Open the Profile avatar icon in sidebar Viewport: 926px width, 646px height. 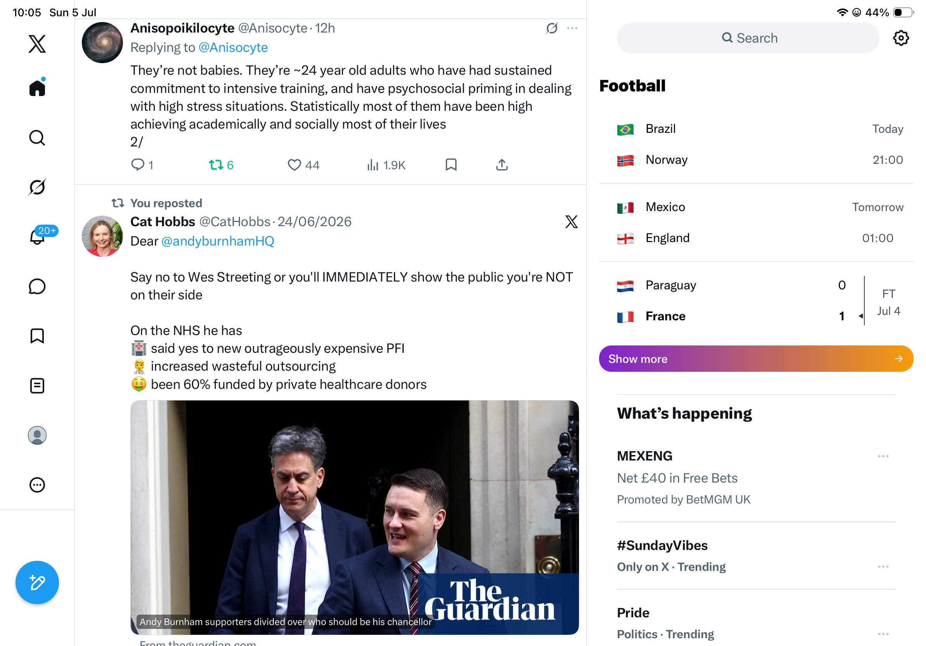point(37,435)
